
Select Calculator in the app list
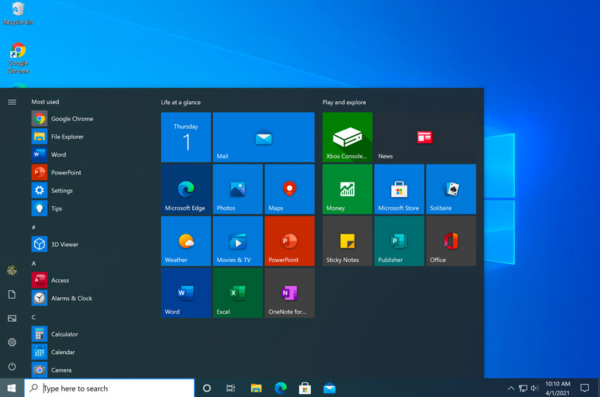coord(65,334)
